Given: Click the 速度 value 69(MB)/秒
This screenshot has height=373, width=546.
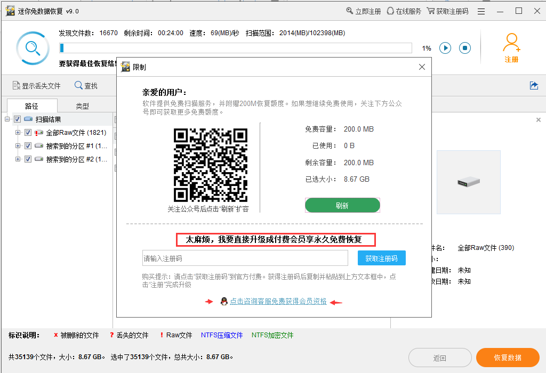Looking at the screenshot, I should (x=225, y=33).
